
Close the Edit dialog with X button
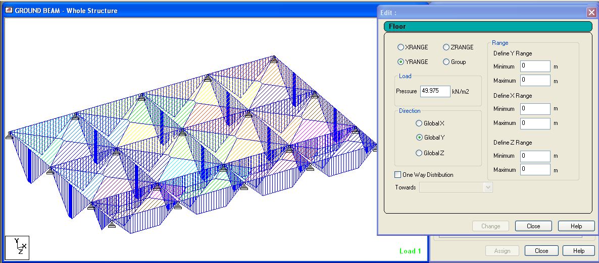click(591, 12)
